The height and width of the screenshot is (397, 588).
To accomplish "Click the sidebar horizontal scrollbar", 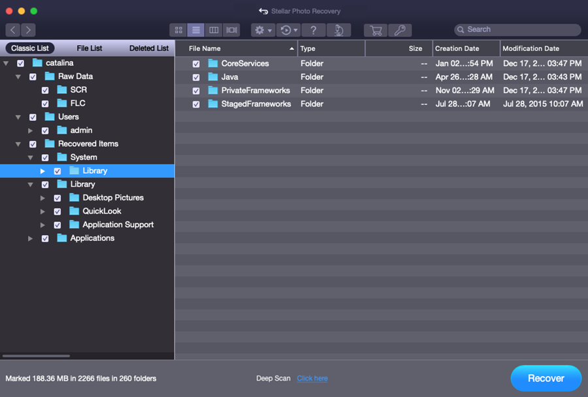I will click(36, 356).
